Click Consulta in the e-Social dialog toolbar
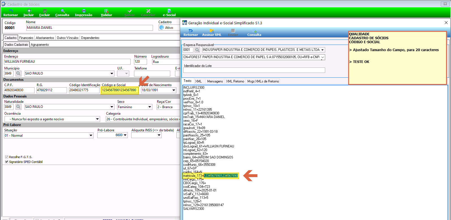Screen dimensions: 451x220 (254, 32)
